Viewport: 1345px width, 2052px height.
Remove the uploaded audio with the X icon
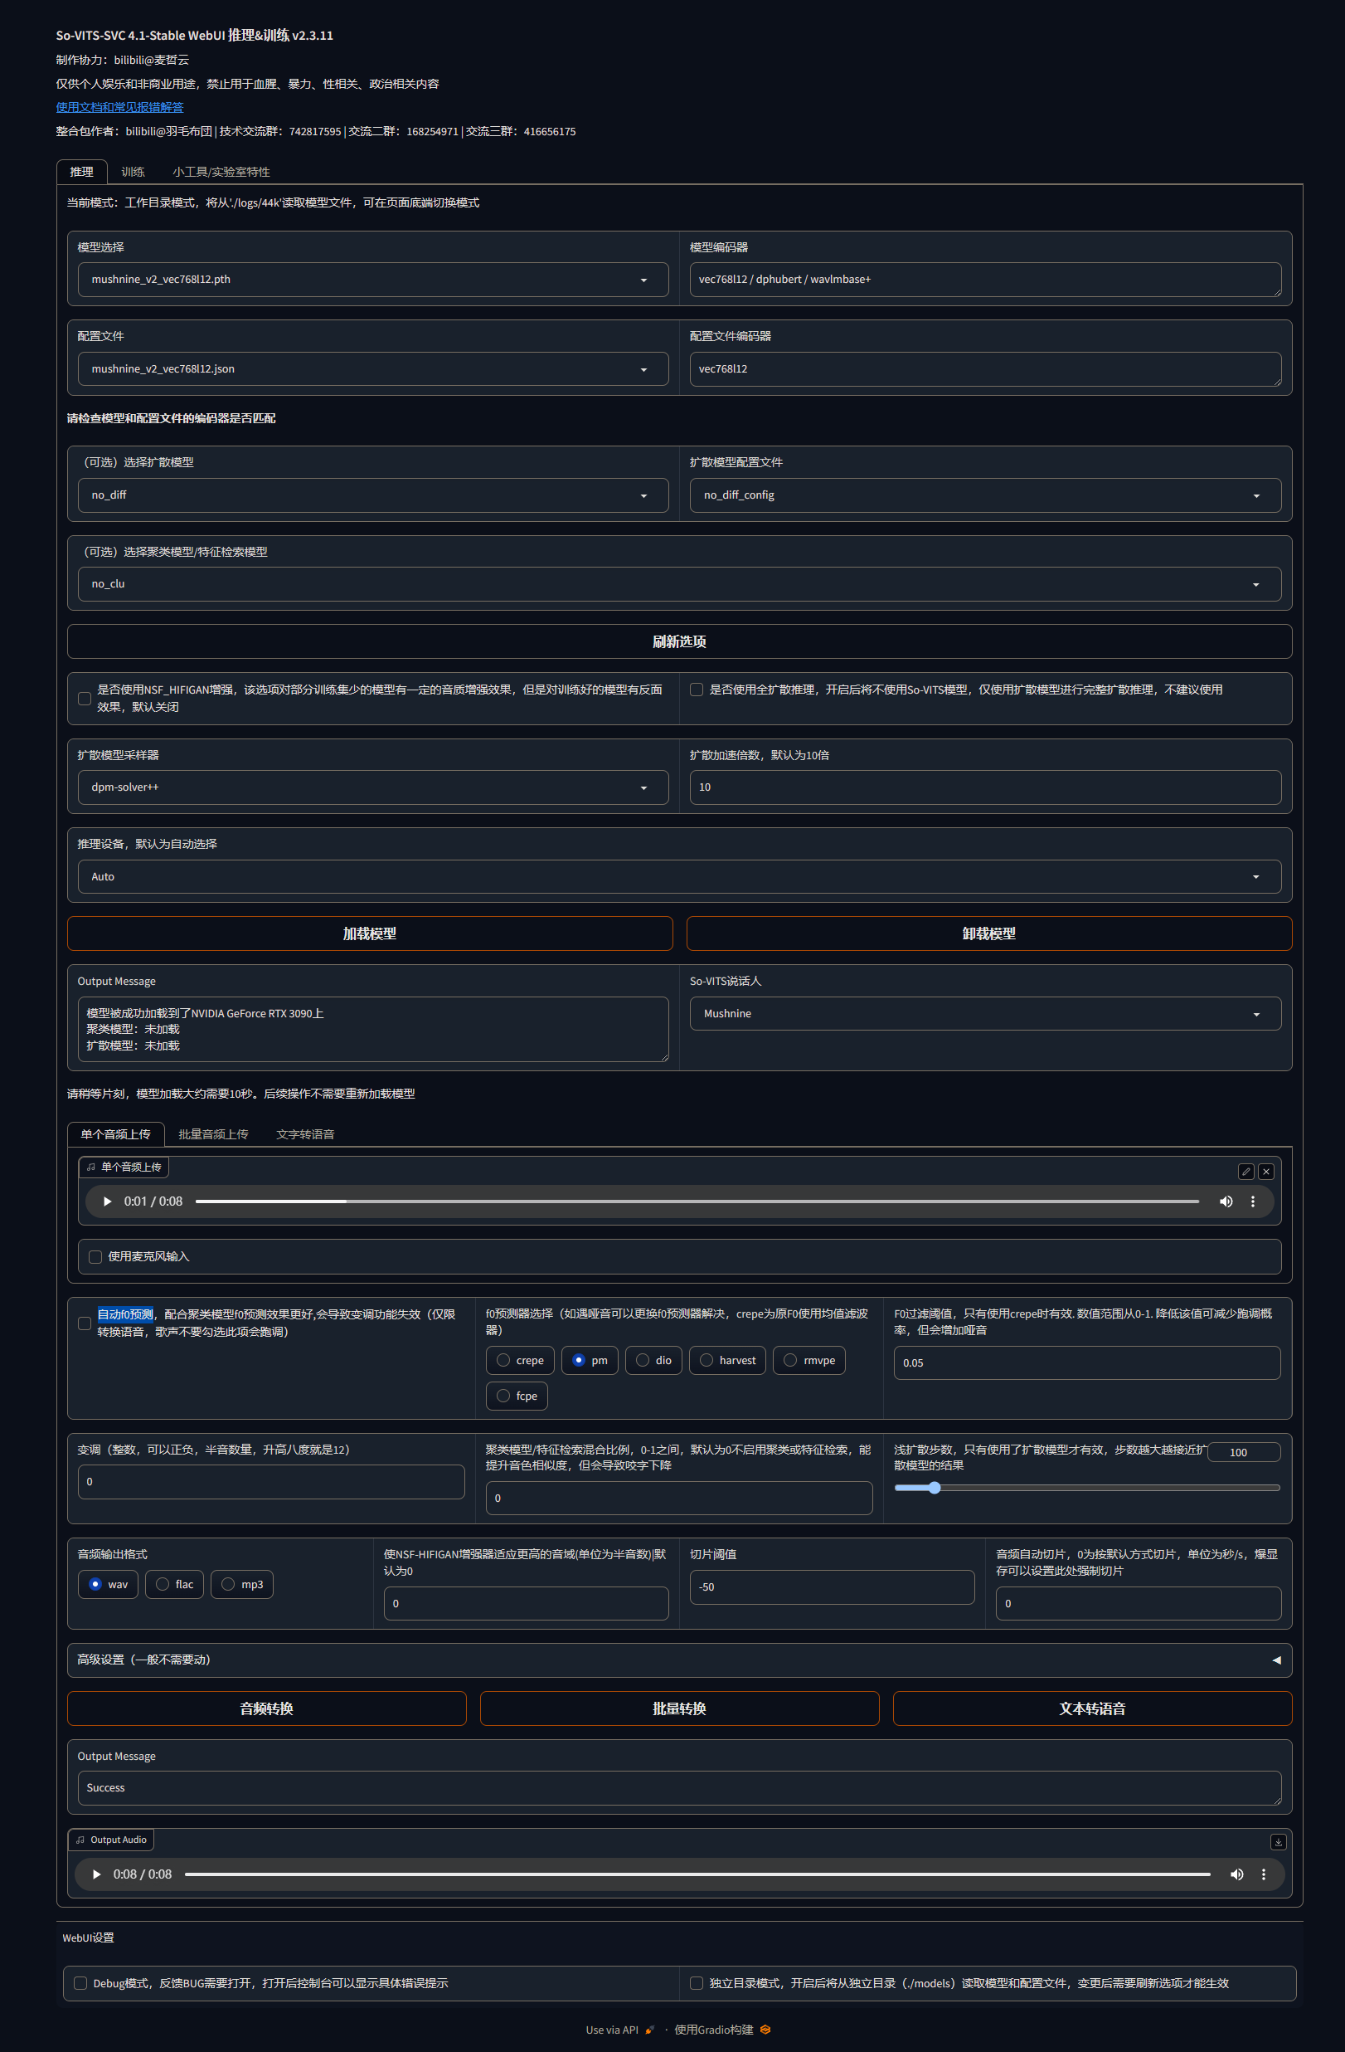[x=1265, y=1171]
